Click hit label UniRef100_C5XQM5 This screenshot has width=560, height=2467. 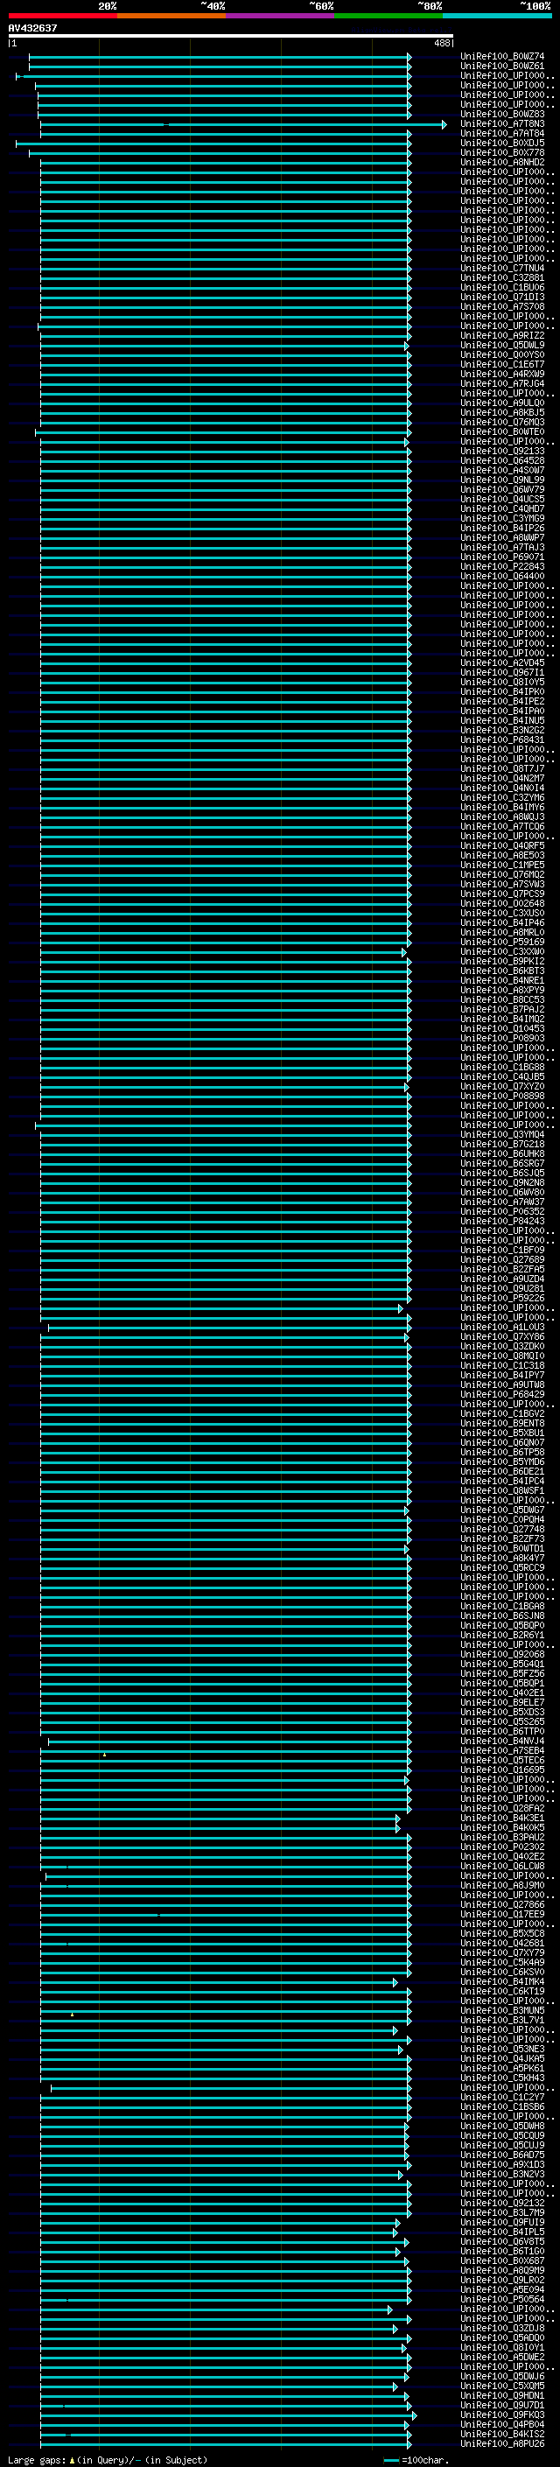[x=502, y=2386]
